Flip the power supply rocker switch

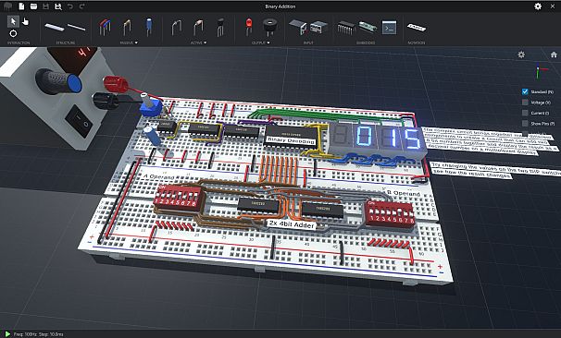coord(79,121)
